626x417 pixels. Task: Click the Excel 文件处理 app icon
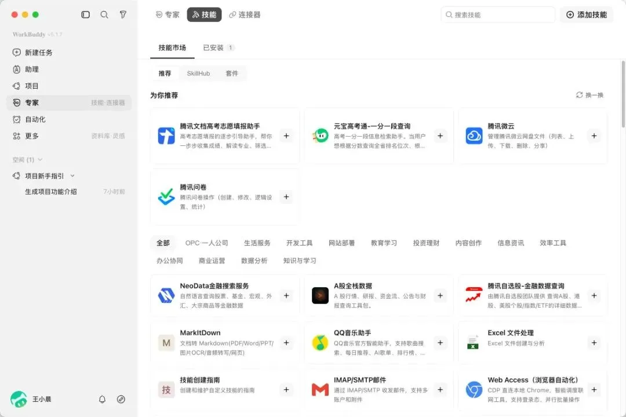(473, 343)
